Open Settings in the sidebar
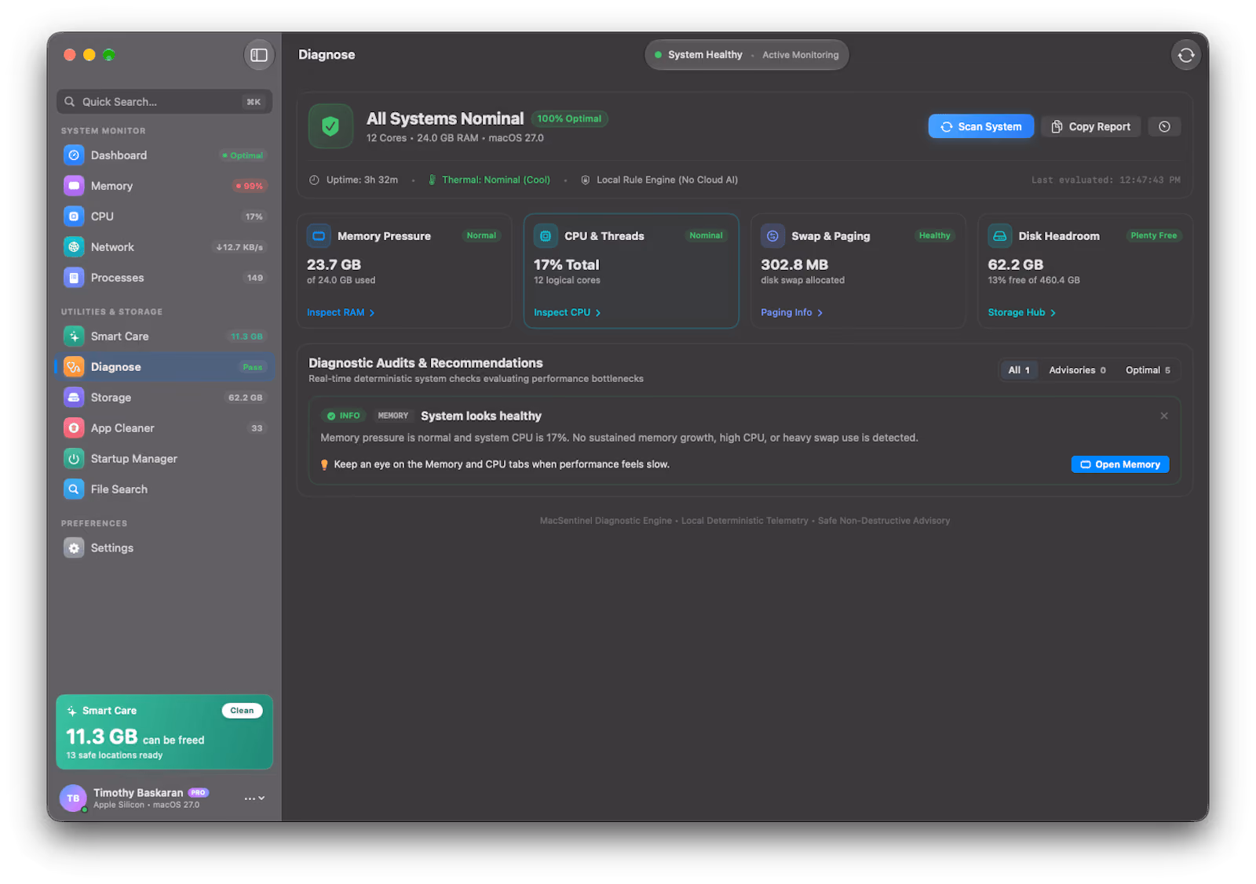Screen dimensions: 1256x884 click(165, 548)
